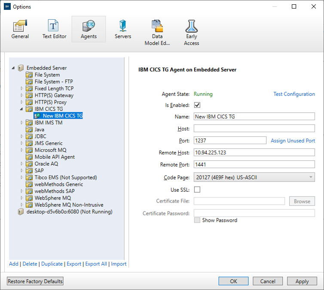Image resolution: width=324 pixels, height=290 pixels.
Task: Select the Java agent tree item
Action: click(x=39, y=130)
